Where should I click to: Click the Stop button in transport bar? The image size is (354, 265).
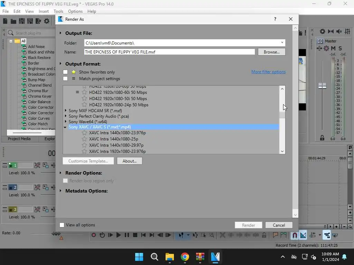(135, 235)
